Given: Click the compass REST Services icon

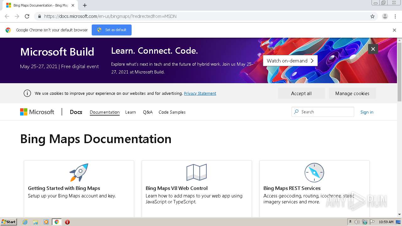Looking at the screenshot, I should (x=314, y=173).
